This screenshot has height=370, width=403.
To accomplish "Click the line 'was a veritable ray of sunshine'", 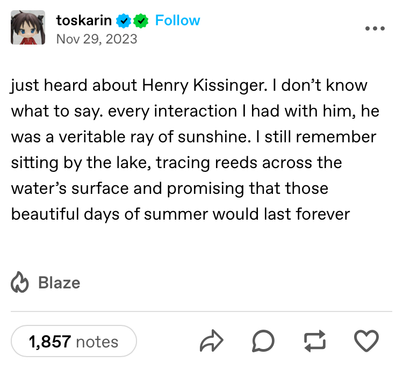I will (193, 137).
